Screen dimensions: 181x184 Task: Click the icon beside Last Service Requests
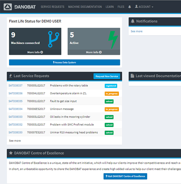coord(11,76)
